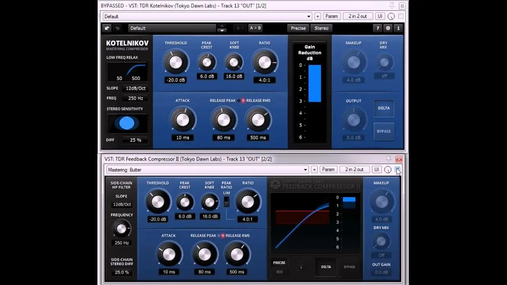507x285 pixels.
Task: Click the redo arrow in Kotelnikov toolbar
Action: pos(117,28)
